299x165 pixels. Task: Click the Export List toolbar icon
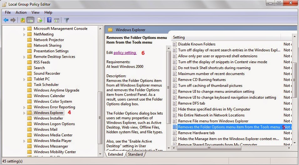pos(40,20)
